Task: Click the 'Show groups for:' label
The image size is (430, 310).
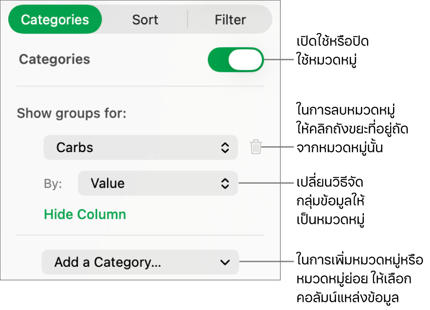Action: click(x=72, y=114)
